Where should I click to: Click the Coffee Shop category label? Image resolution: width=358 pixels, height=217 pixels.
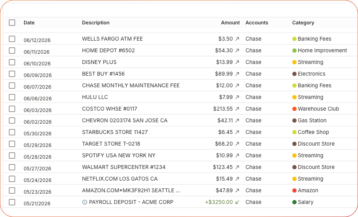pos(313,132)
